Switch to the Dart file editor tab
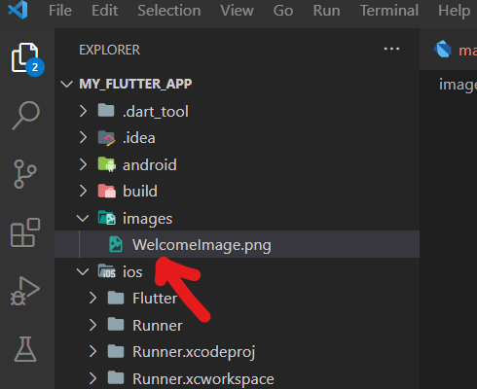The width and height of the screenshot is (477, 389). tap(456, 50)
